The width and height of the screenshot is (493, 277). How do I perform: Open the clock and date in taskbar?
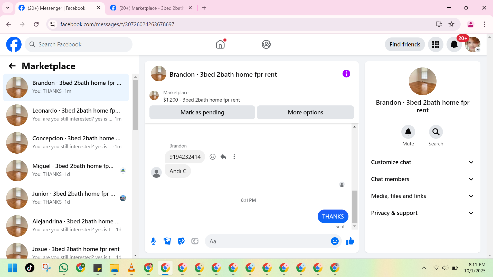[475, 268]
